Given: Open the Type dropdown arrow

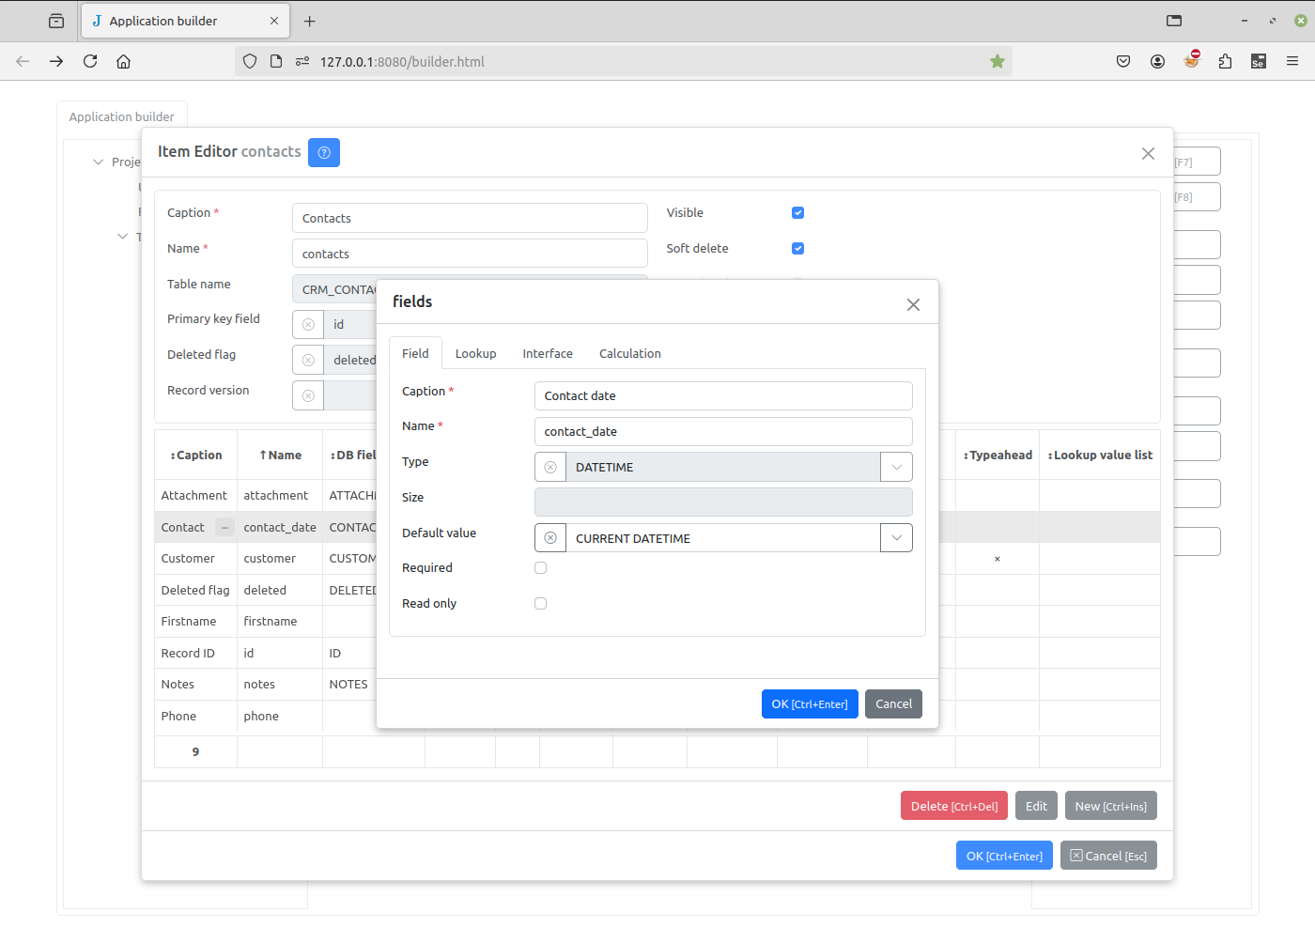Looking at the screenshot, I should [x=896, y=467].
